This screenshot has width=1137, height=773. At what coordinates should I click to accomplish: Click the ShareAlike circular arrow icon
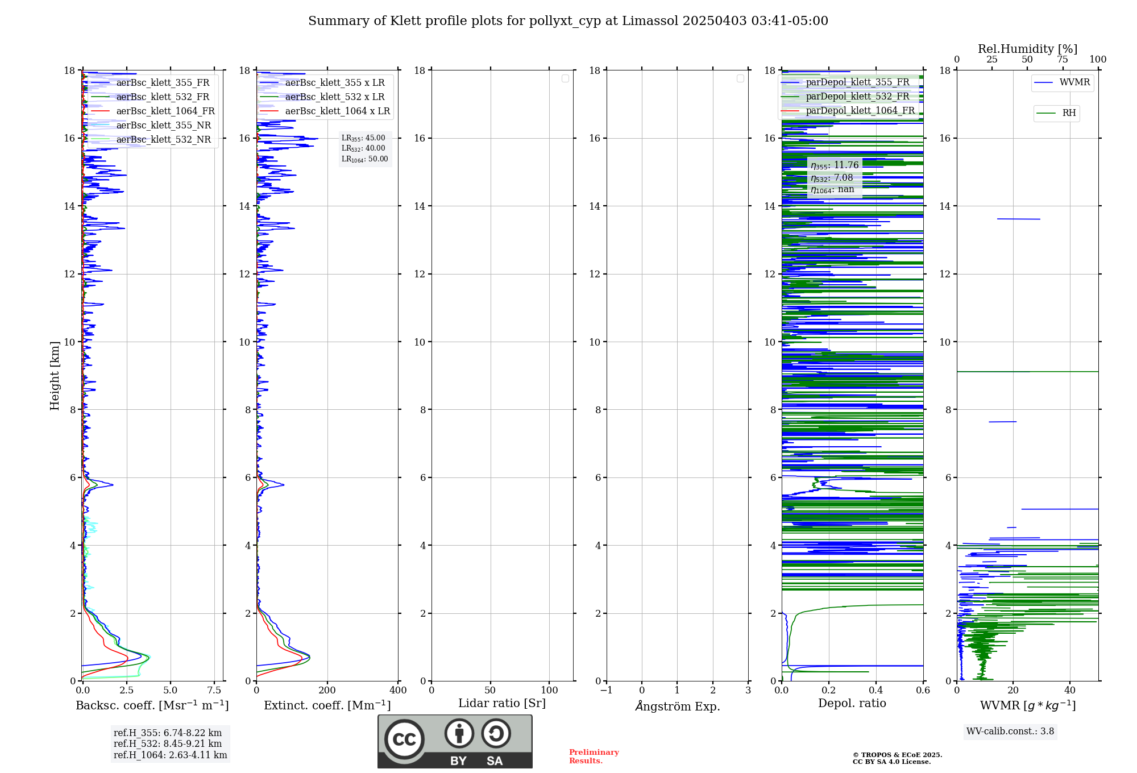496,733
